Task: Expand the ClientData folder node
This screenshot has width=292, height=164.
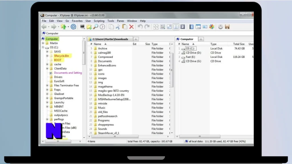Action: (x=47, y=69)
